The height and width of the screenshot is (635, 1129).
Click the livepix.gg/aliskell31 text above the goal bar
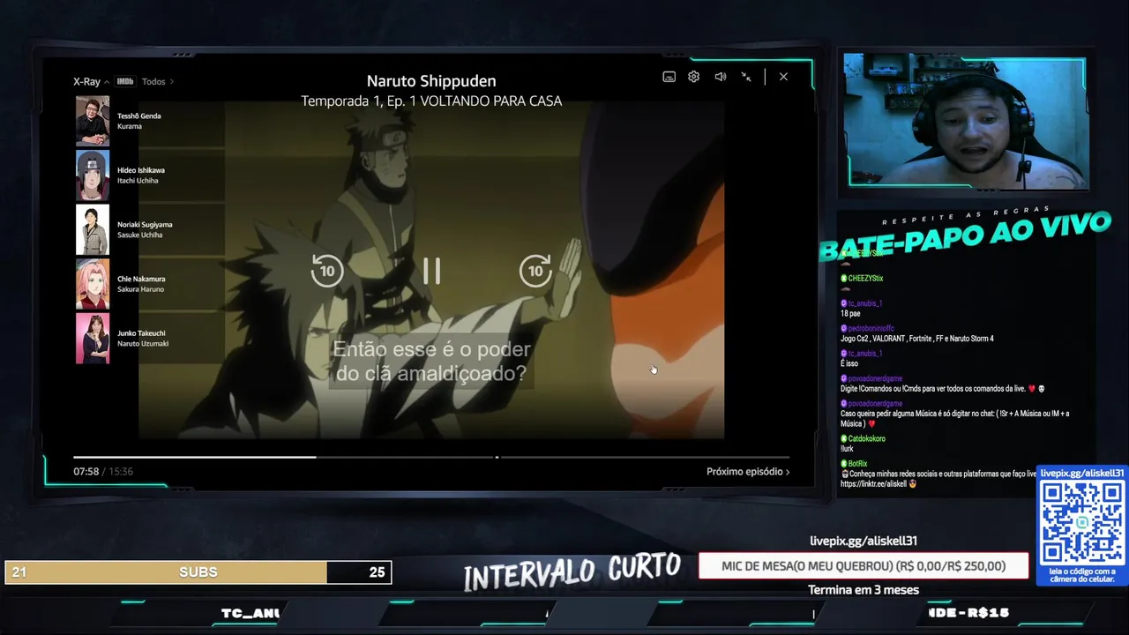(864, 541)
